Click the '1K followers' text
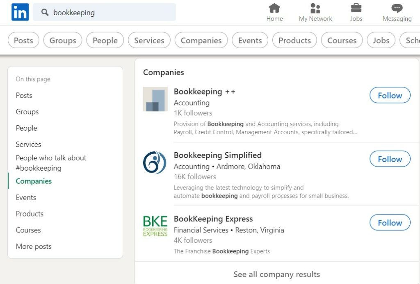This screenshot has height=284, width=420. click(193, 113)
